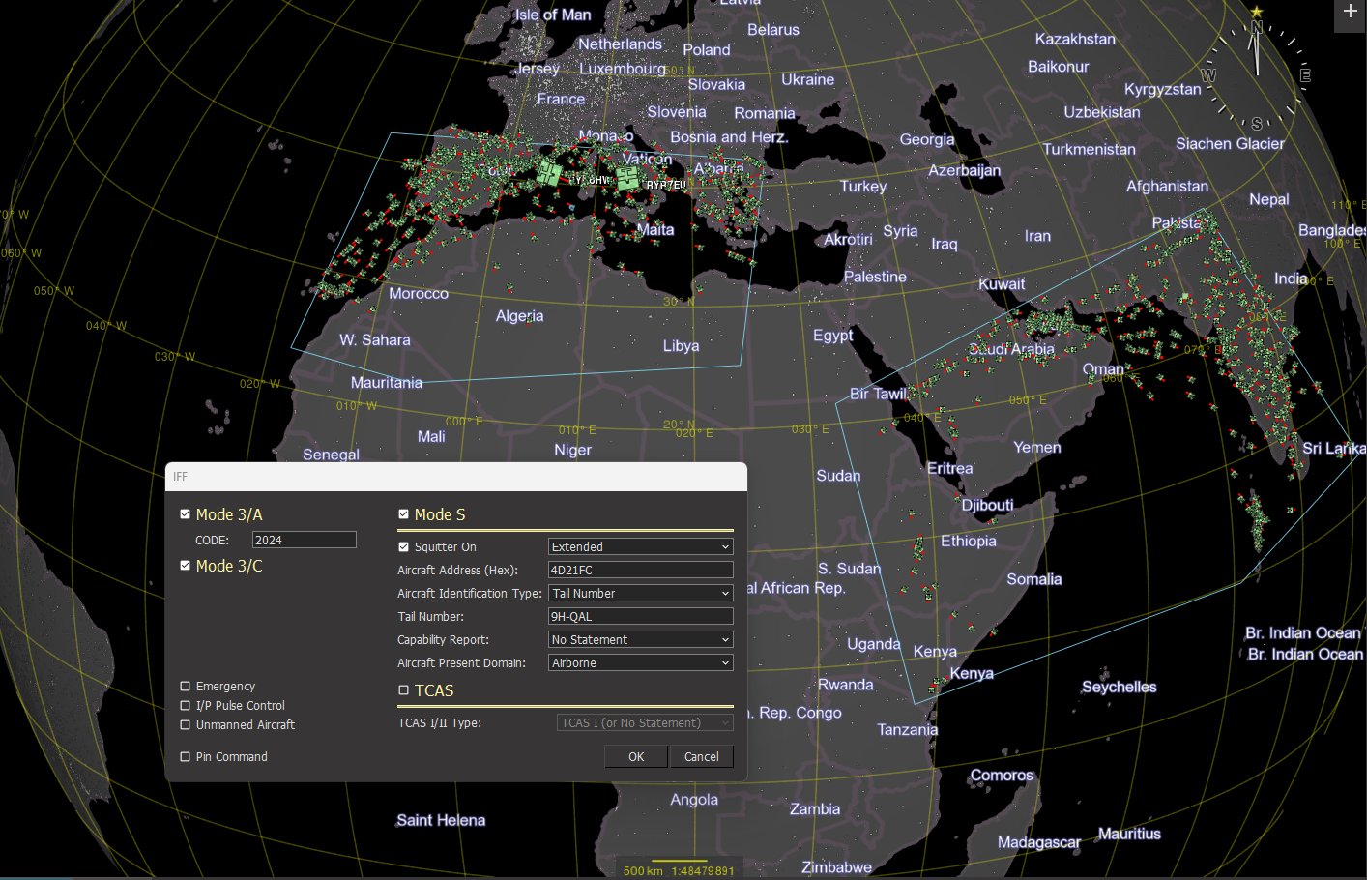Tick the Pin Command checkbox
This screenshot has height=880, width=1367.
click(186, 757)
